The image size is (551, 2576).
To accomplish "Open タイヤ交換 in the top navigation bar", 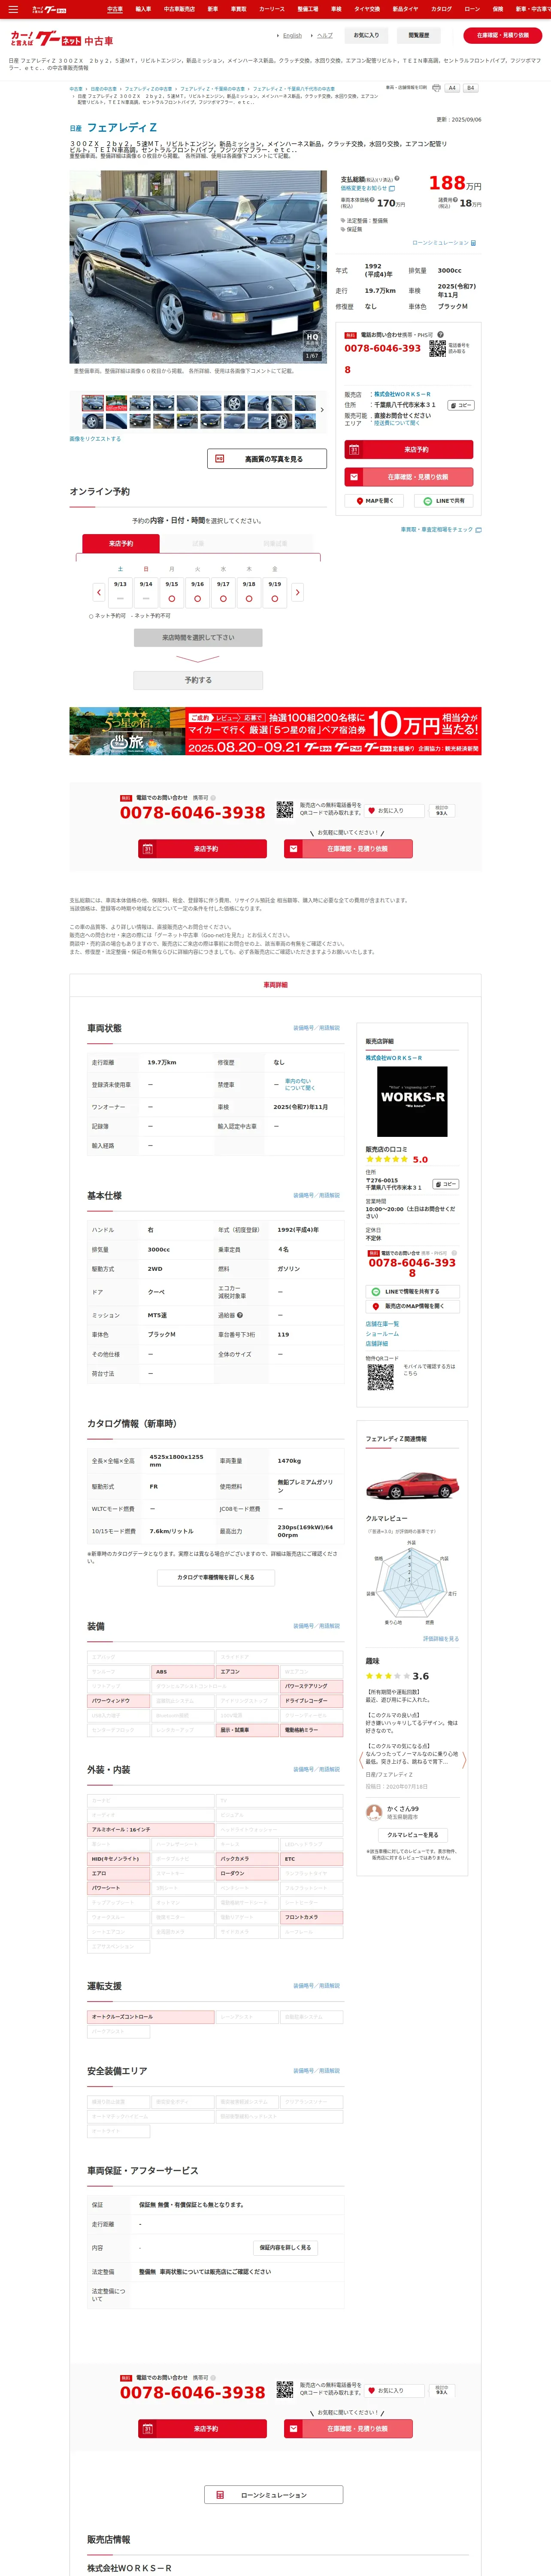I will point(367,9).
